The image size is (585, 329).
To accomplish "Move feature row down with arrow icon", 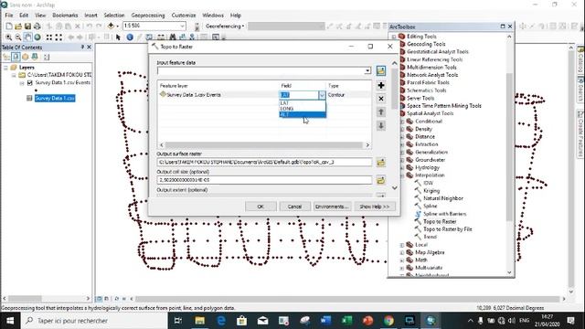I will (x=380, y=125).
